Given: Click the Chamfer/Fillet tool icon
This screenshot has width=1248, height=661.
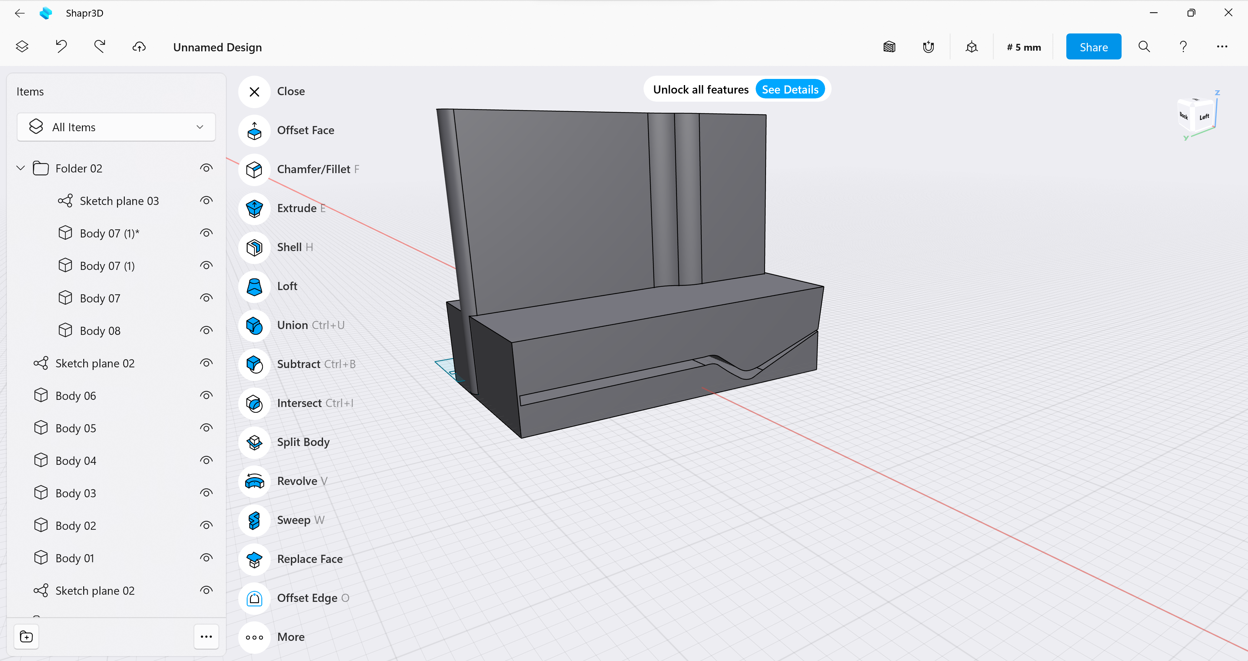Looking at the screenshot, I should 254,170.
